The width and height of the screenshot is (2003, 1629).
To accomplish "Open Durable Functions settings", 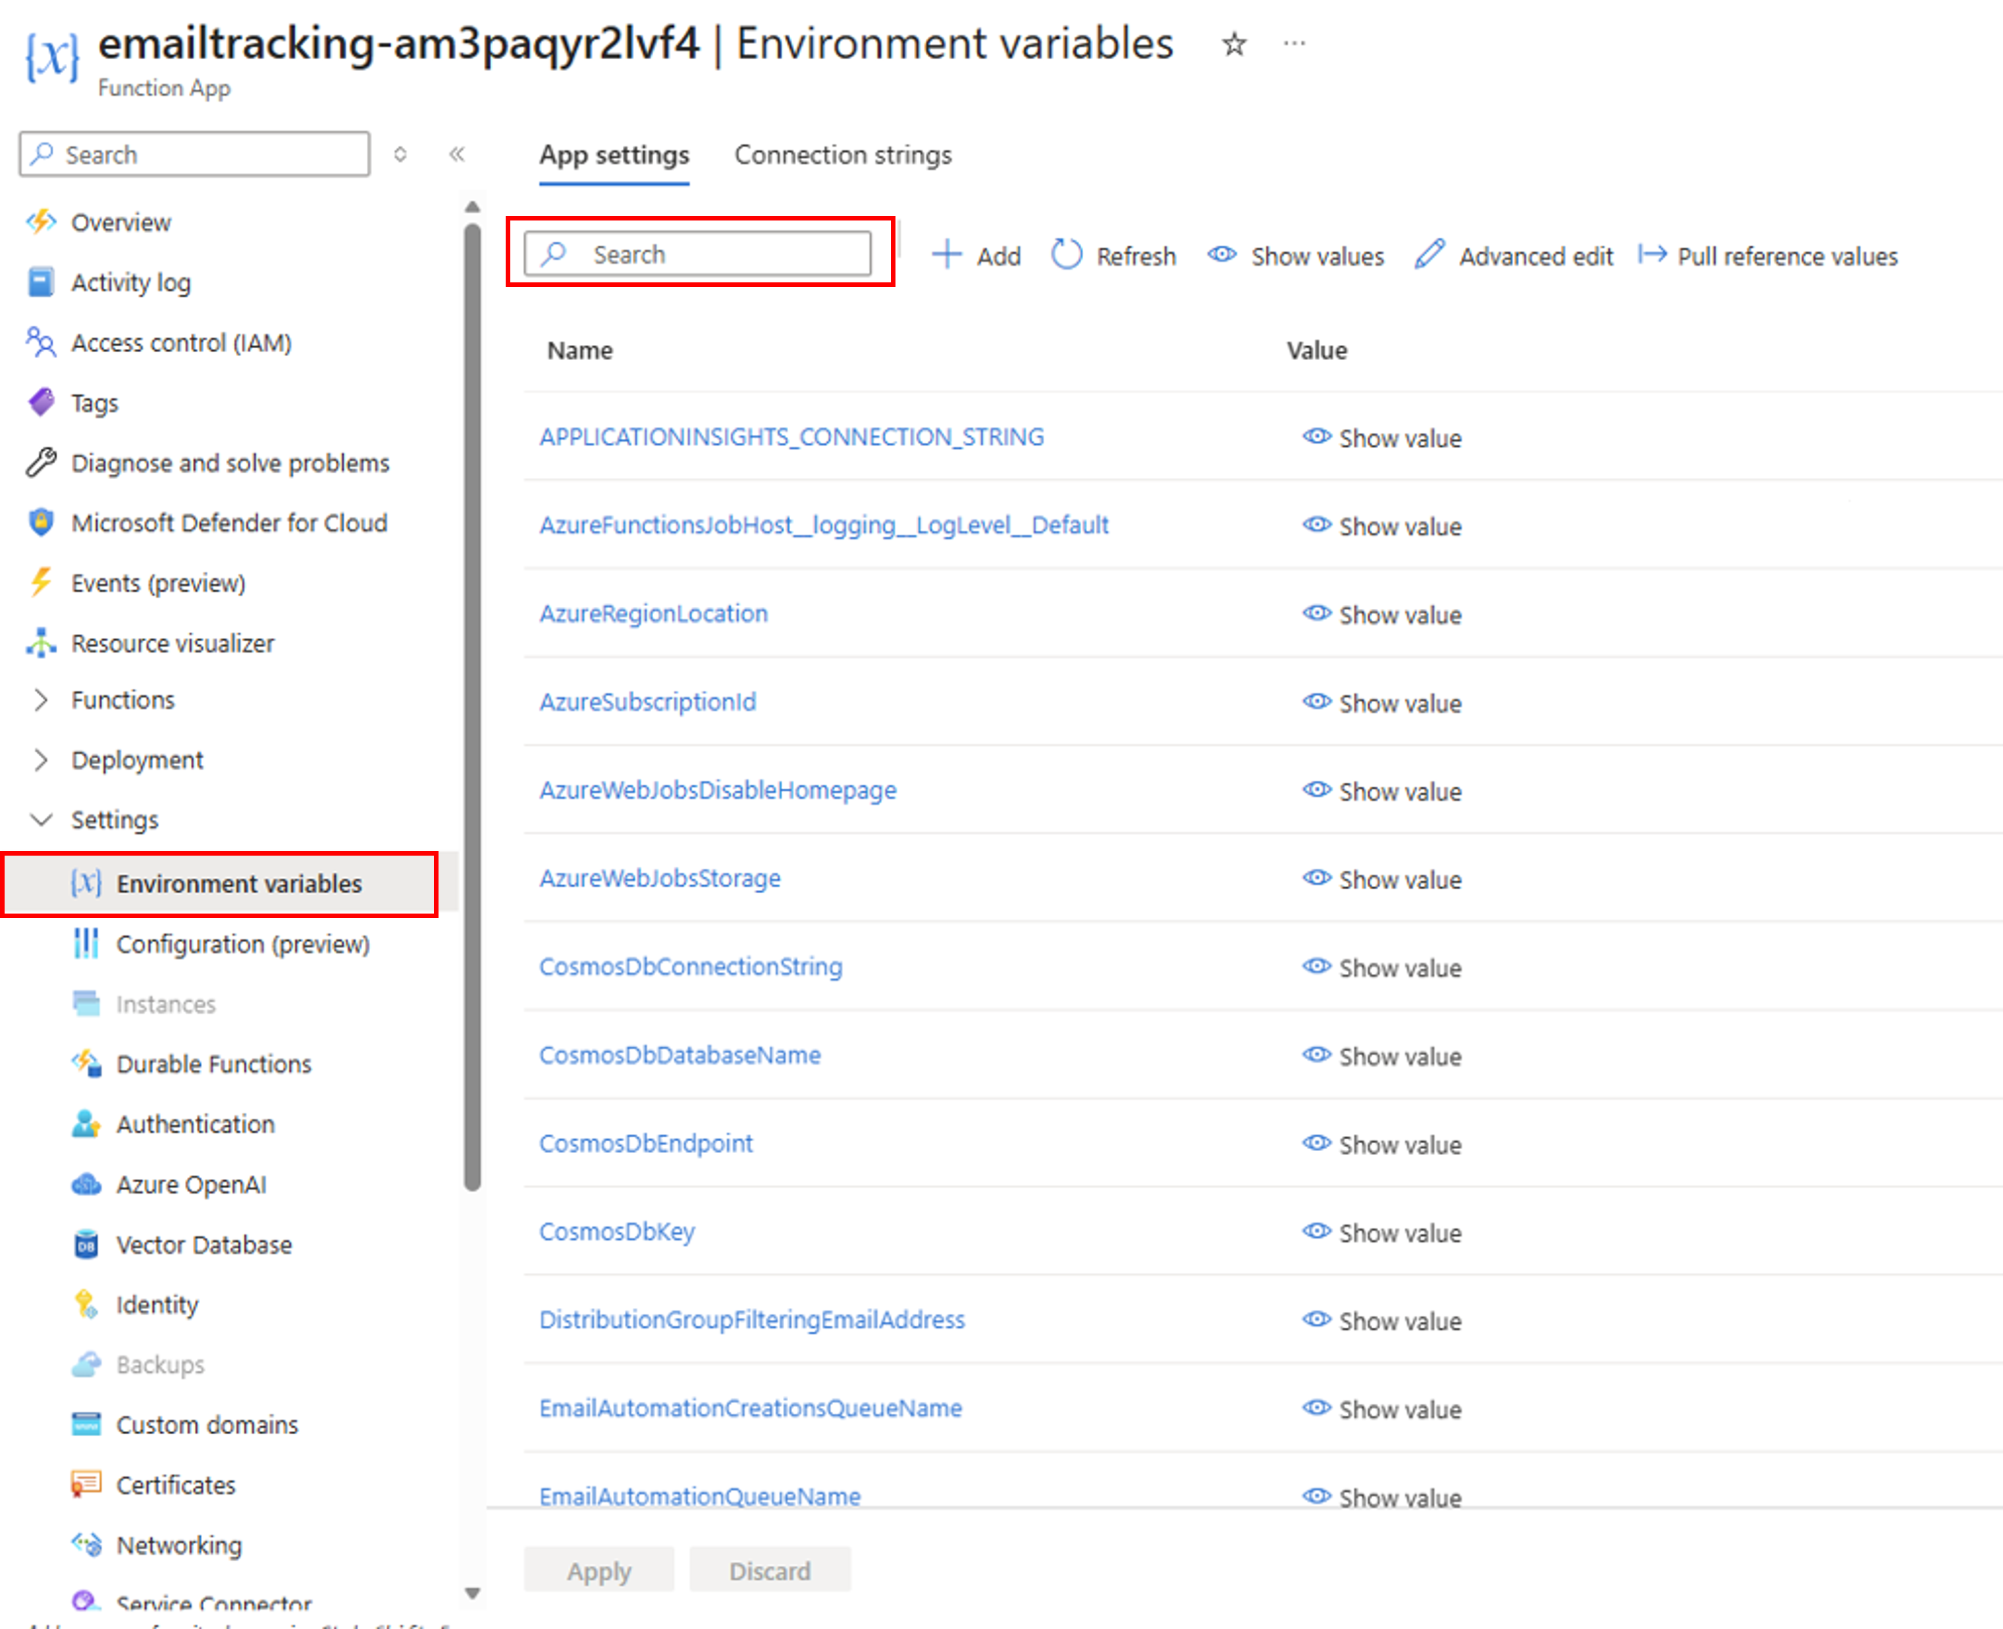I will [x=213, y=1064].
